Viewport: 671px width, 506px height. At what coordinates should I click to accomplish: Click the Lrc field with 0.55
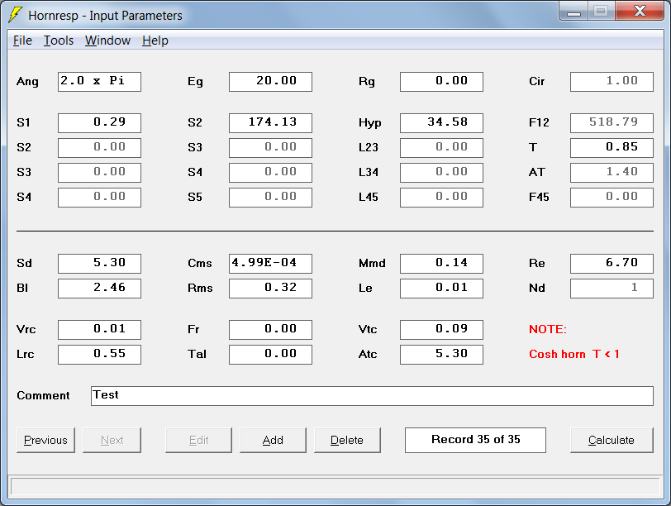click(x=99, y=355)
